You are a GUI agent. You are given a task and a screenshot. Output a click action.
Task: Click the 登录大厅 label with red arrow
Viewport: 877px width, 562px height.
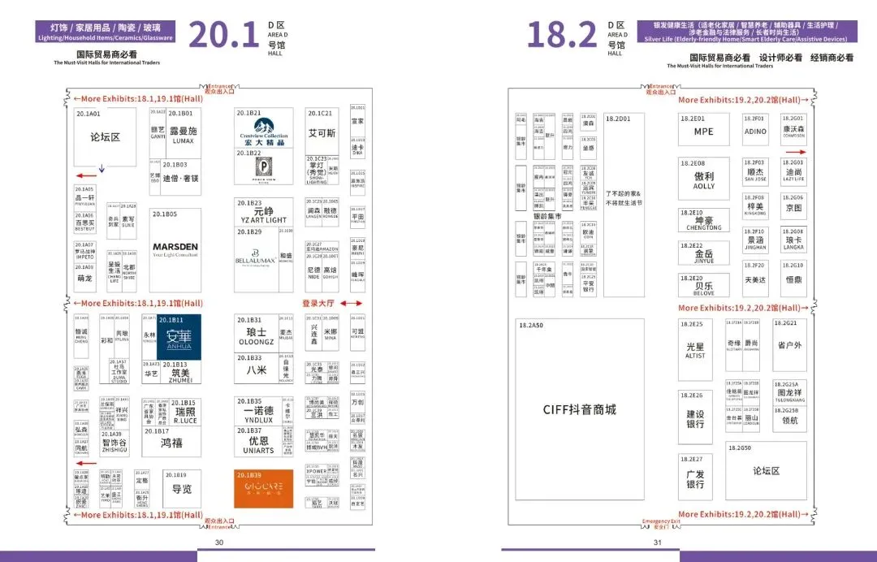coord(332,303)
